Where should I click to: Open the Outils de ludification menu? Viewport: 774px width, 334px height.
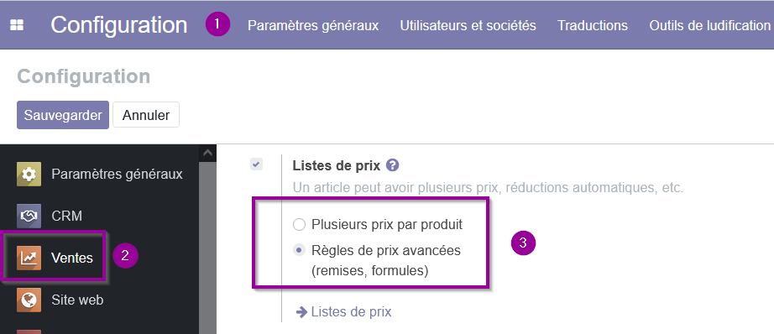[x=710, y=25]
